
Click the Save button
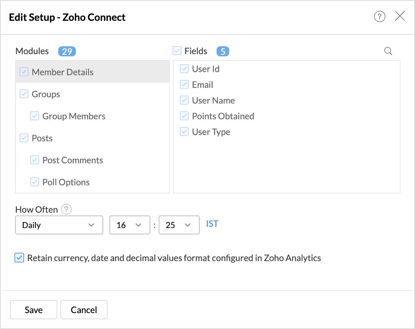tap(33, 310)
